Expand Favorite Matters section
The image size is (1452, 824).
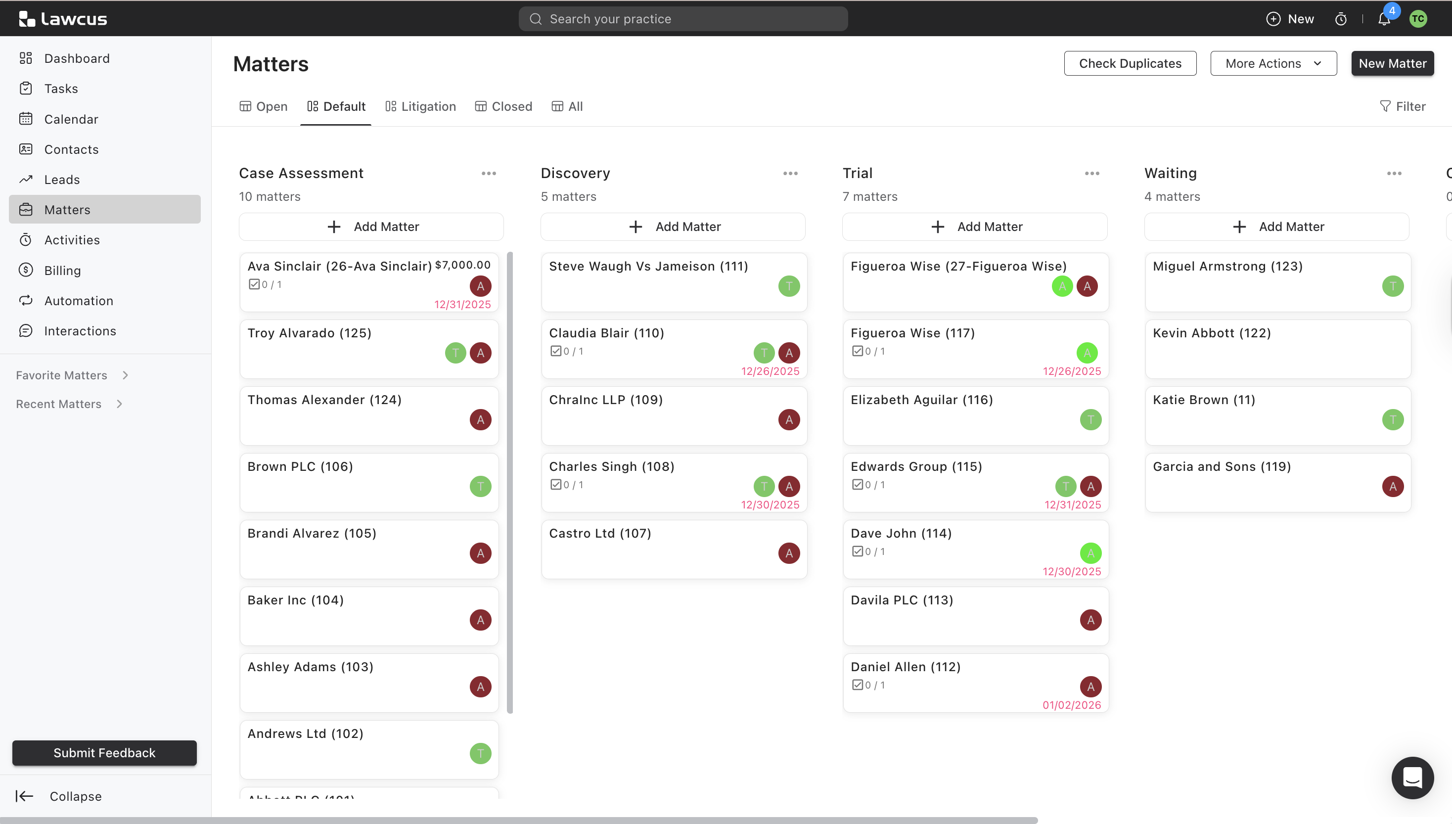tap(125, 375)
